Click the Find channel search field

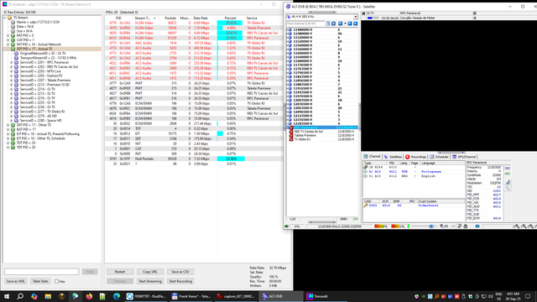(x=305, y=23)
